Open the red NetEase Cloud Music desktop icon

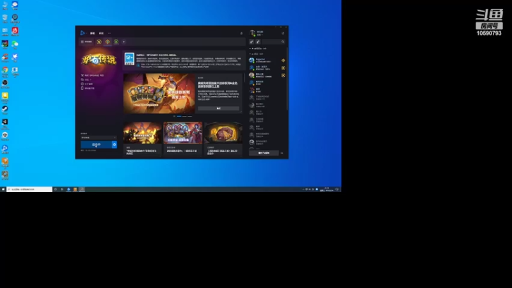coord(15,31)
